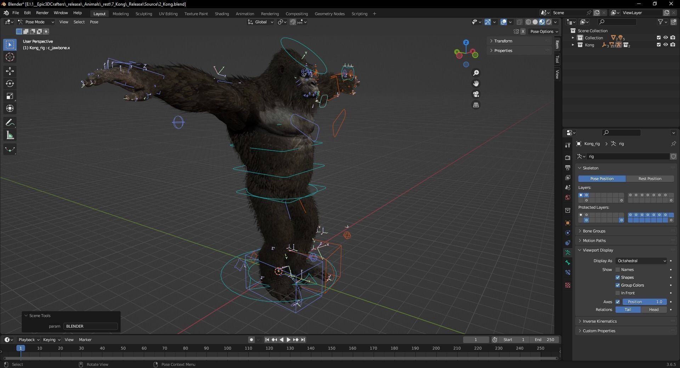Open the Scene properties tab
The width and height of the screenshot is (680, 368).
pos(568,188)
